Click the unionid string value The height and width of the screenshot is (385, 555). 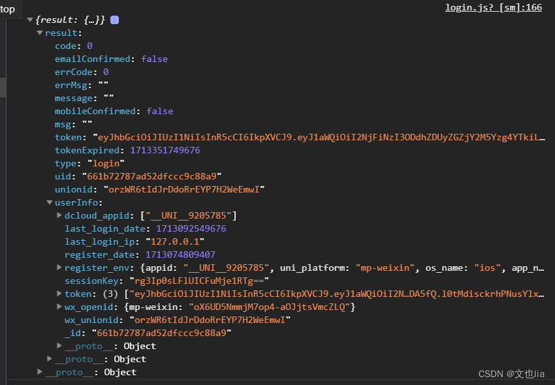pyautogui.click(x=184, y=189)
